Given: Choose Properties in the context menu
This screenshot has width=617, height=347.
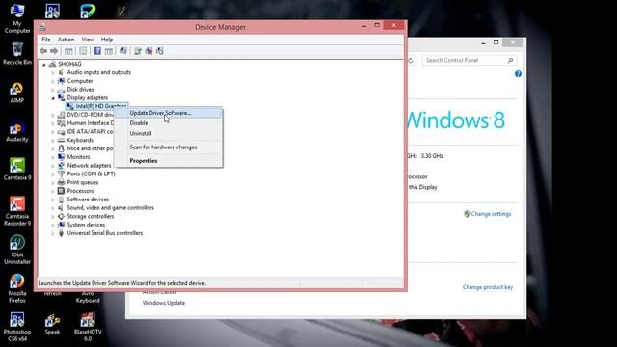Looking at the screenshot, I should pyautogui.click(x=169, y=161).
